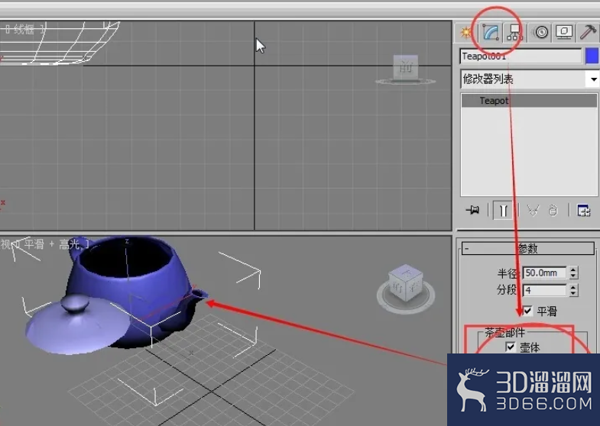The width and height of the screenshot is (600, 426).
Task: Toggle the 平滑 smooth checkbox
Action: pyautogui.click(x=527, y=311)
